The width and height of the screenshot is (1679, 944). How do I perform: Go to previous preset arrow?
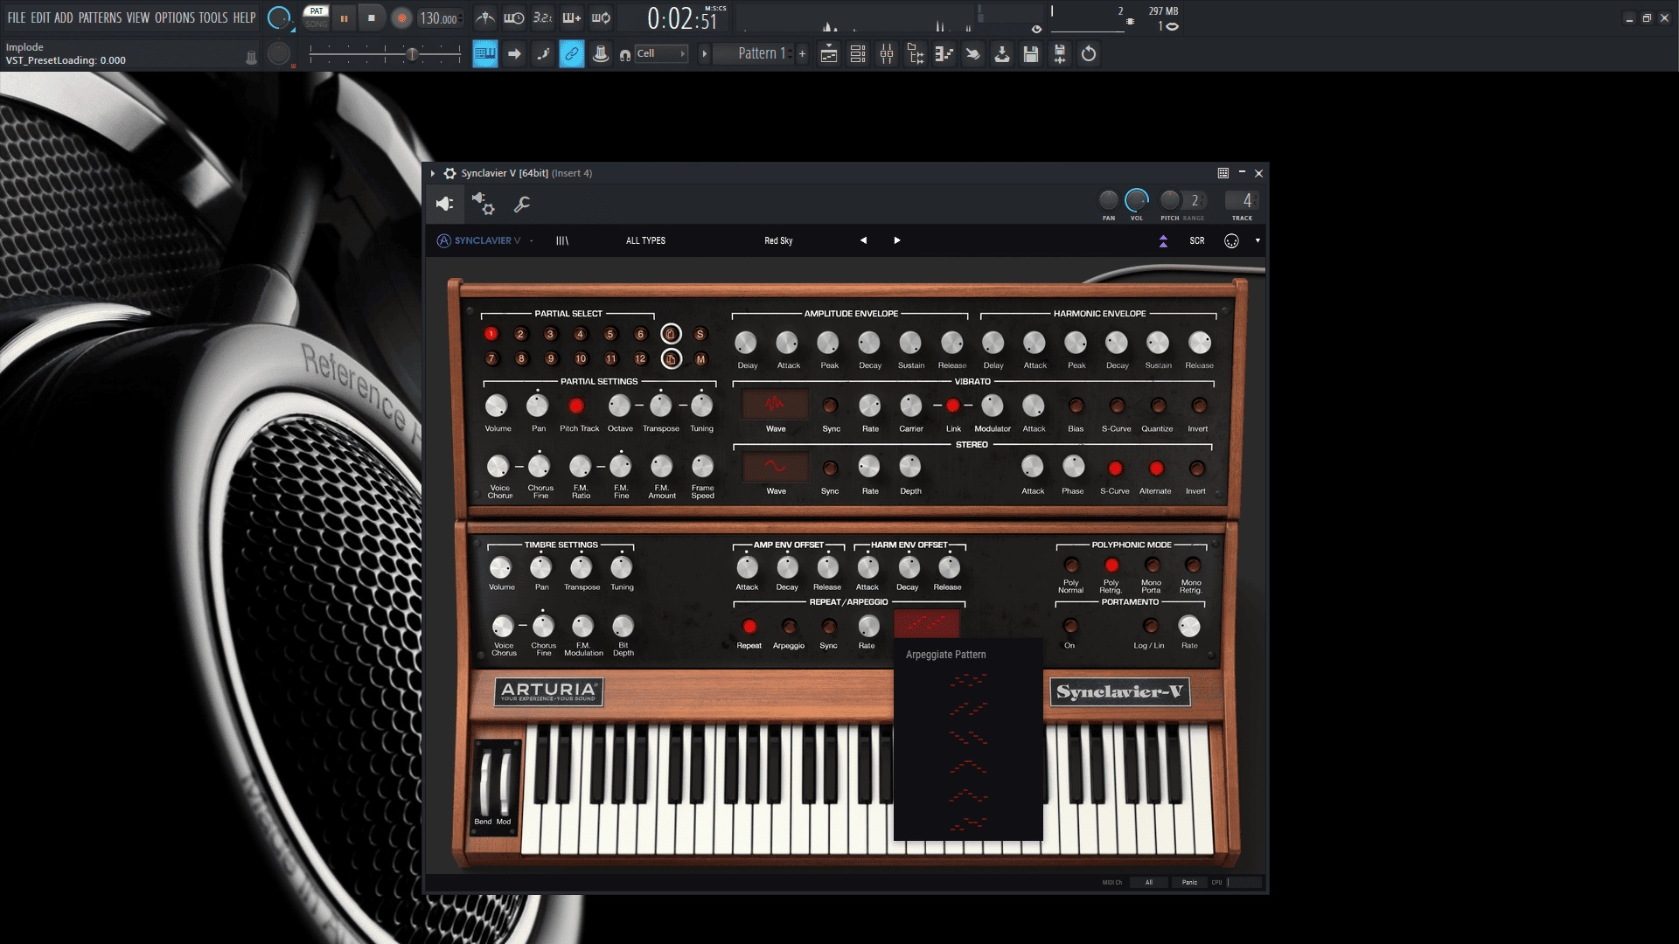[x=863, y=240]
